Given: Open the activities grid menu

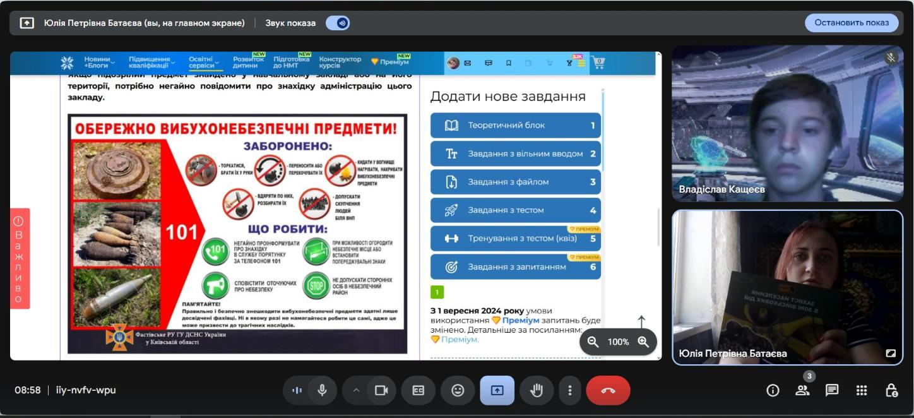Looking at the screenshot, I should (862, 390).
